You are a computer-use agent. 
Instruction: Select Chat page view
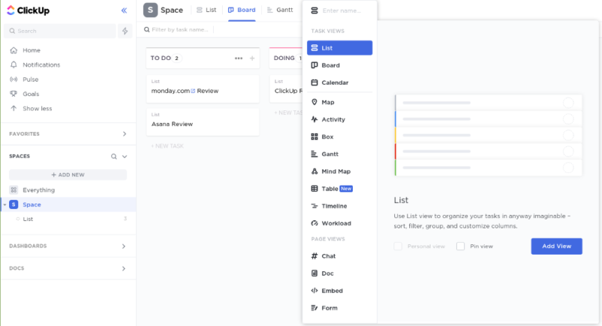coord(340,256)
